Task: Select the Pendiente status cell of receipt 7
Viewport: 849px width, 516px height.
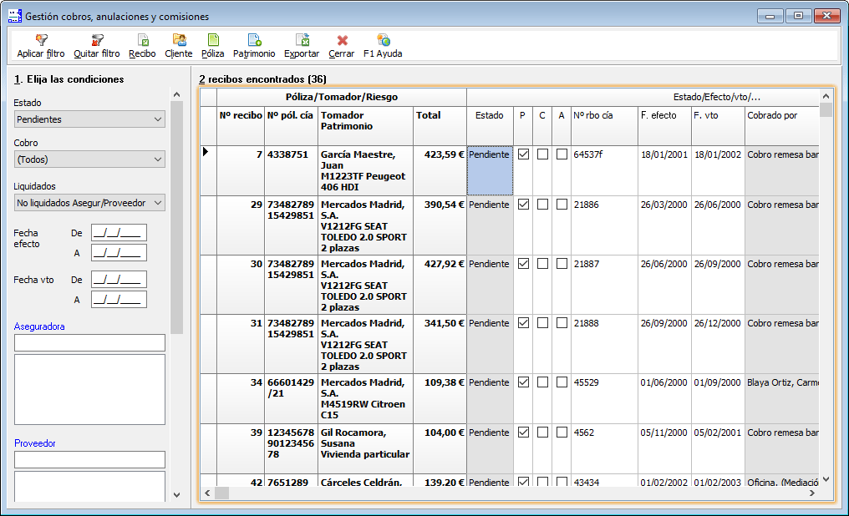Action: click(490, 170)
